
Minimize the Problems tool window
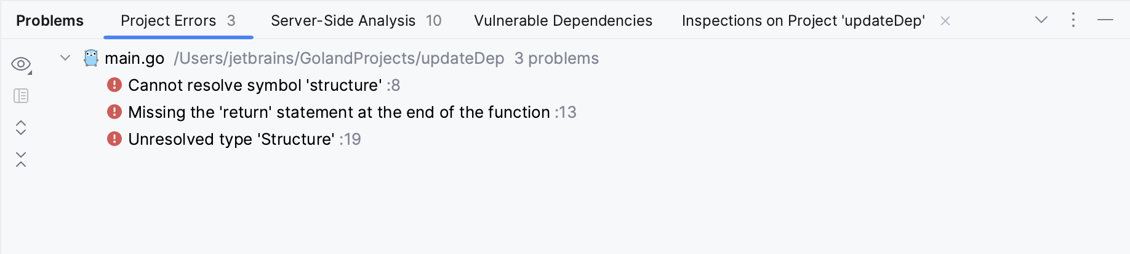(1105, 20)
